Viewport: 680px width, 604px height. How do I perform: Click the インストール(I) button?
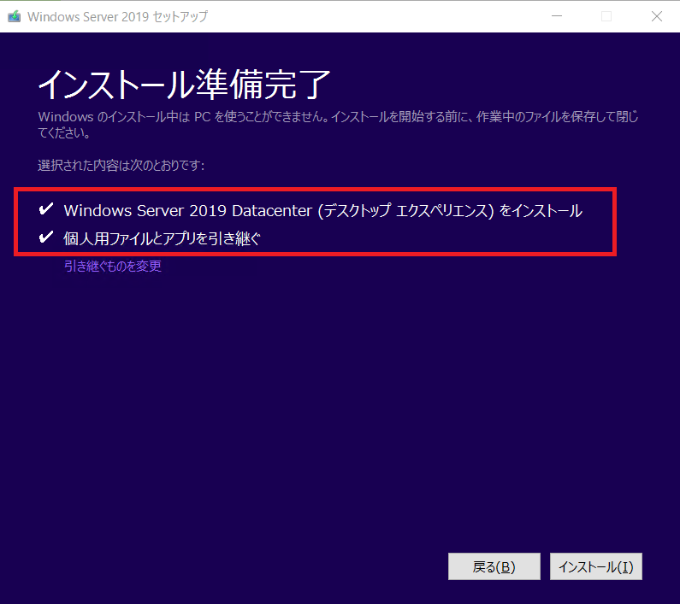pos(596,566)
